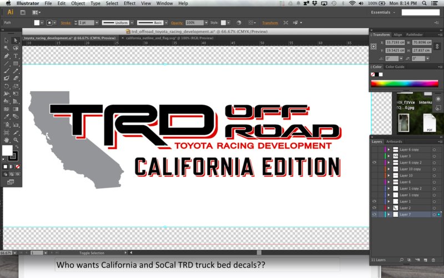Select the Rotate tool
This screenshot has width=444, height=278.
click(7, 86)
